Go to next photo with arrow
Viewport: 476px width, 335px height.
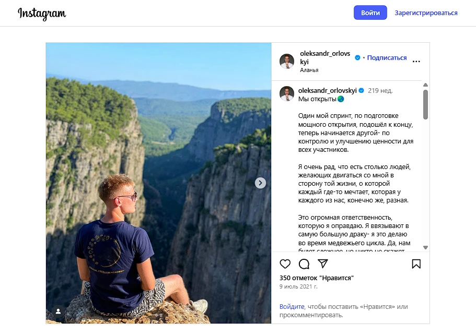[x=260, y=183]
